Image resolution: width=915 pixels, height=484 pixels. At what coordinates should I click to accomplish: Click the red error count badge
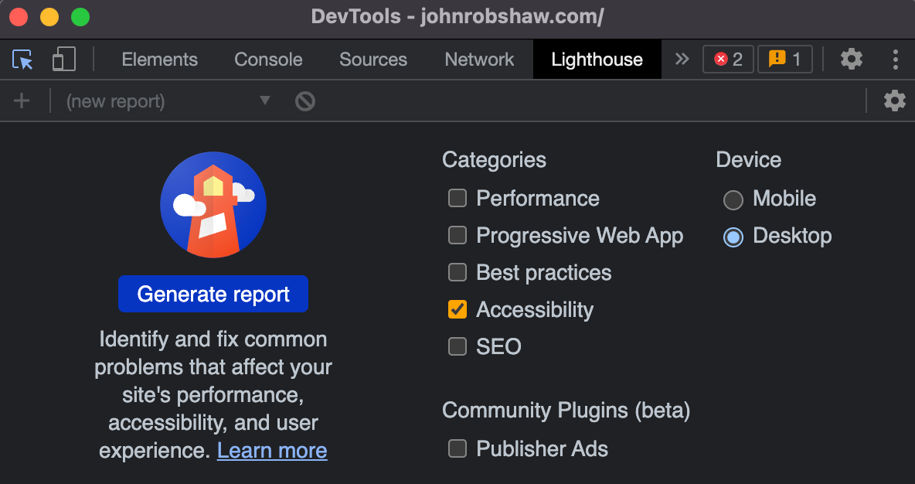pyautogui.click(x=728, y=60)
